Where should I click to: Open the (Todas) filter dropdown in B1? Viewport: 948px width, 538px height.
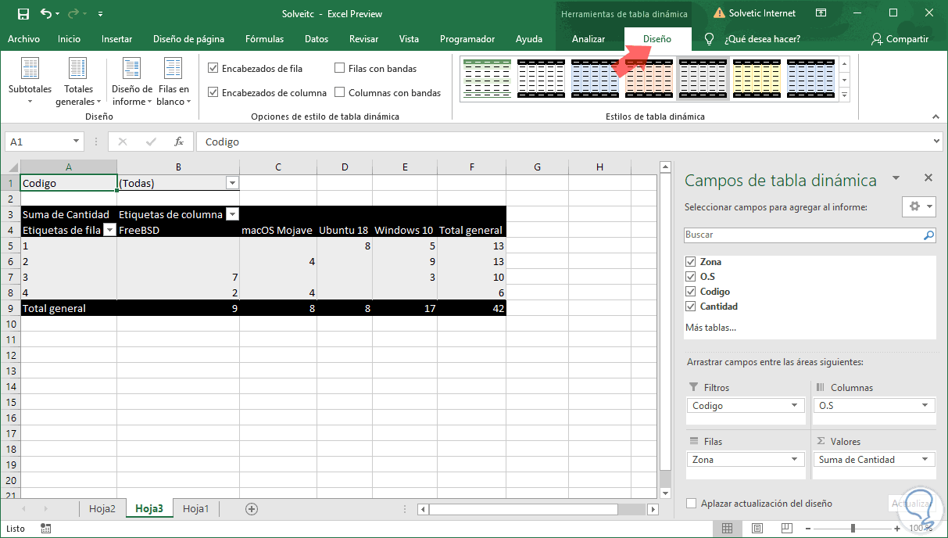pyautogui.click(x=232, y=182)
